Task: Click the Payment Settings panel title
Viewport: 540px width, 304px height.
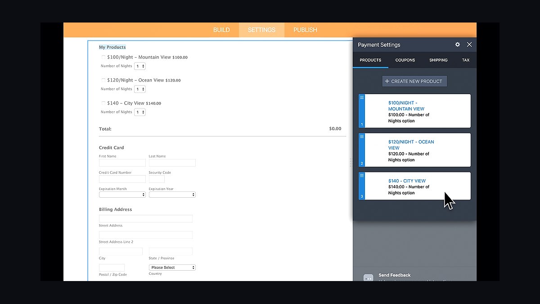Action: click(x=379, y=45)
